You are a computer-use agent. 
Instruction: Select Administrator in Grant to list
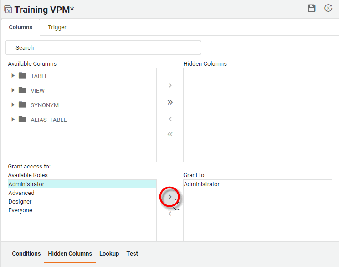tap(201, 184)
